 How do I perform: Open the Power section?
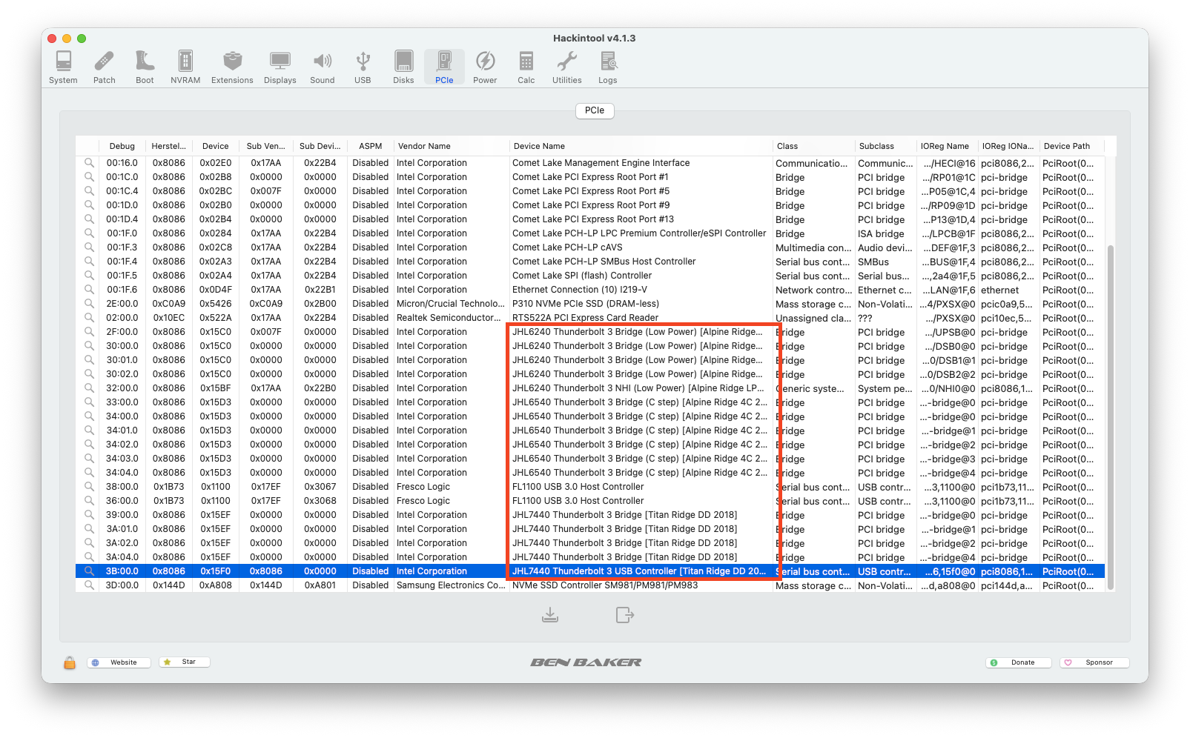point(485,67)
